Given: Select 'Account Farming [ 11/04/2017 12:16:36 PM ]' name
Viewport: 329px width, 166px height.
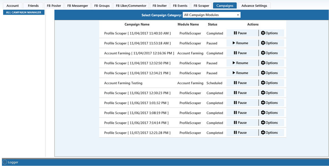Looking at the screenshot, I should click(139, 53).
